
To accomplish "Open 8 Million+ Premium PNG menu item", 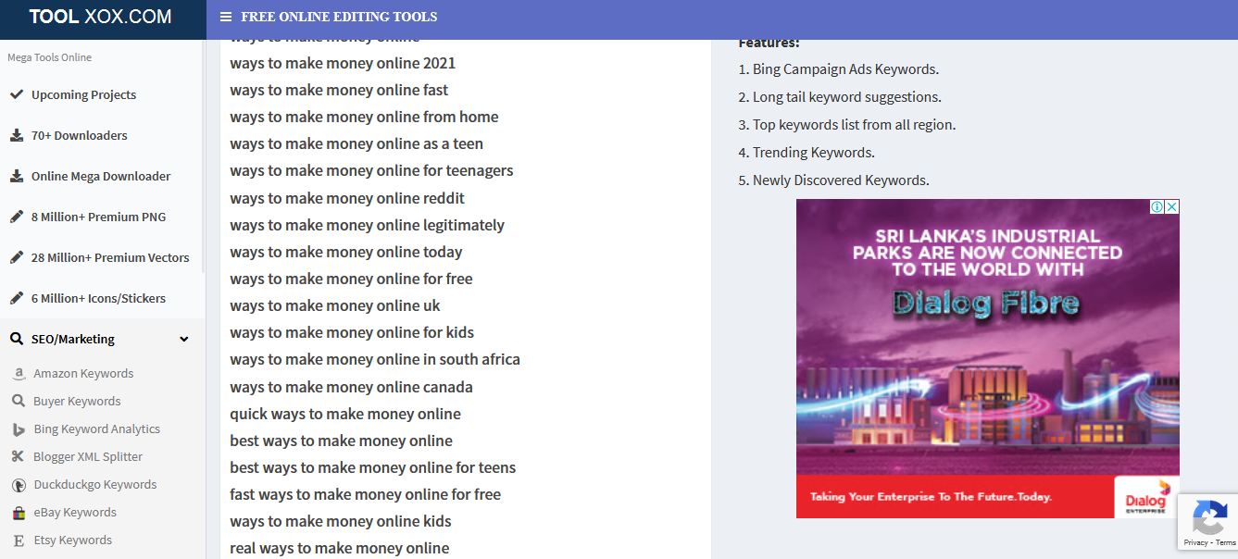I will point(99,217).
